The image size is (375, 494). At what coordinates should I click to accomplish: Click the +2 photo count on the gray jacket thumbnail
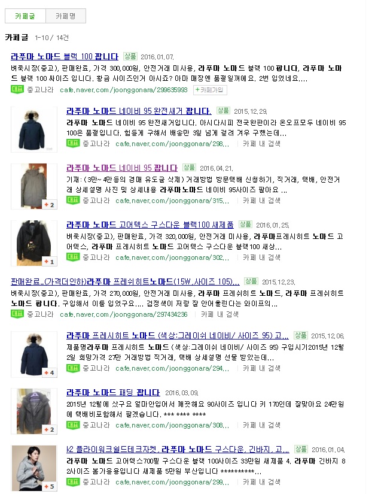point(50,205)
